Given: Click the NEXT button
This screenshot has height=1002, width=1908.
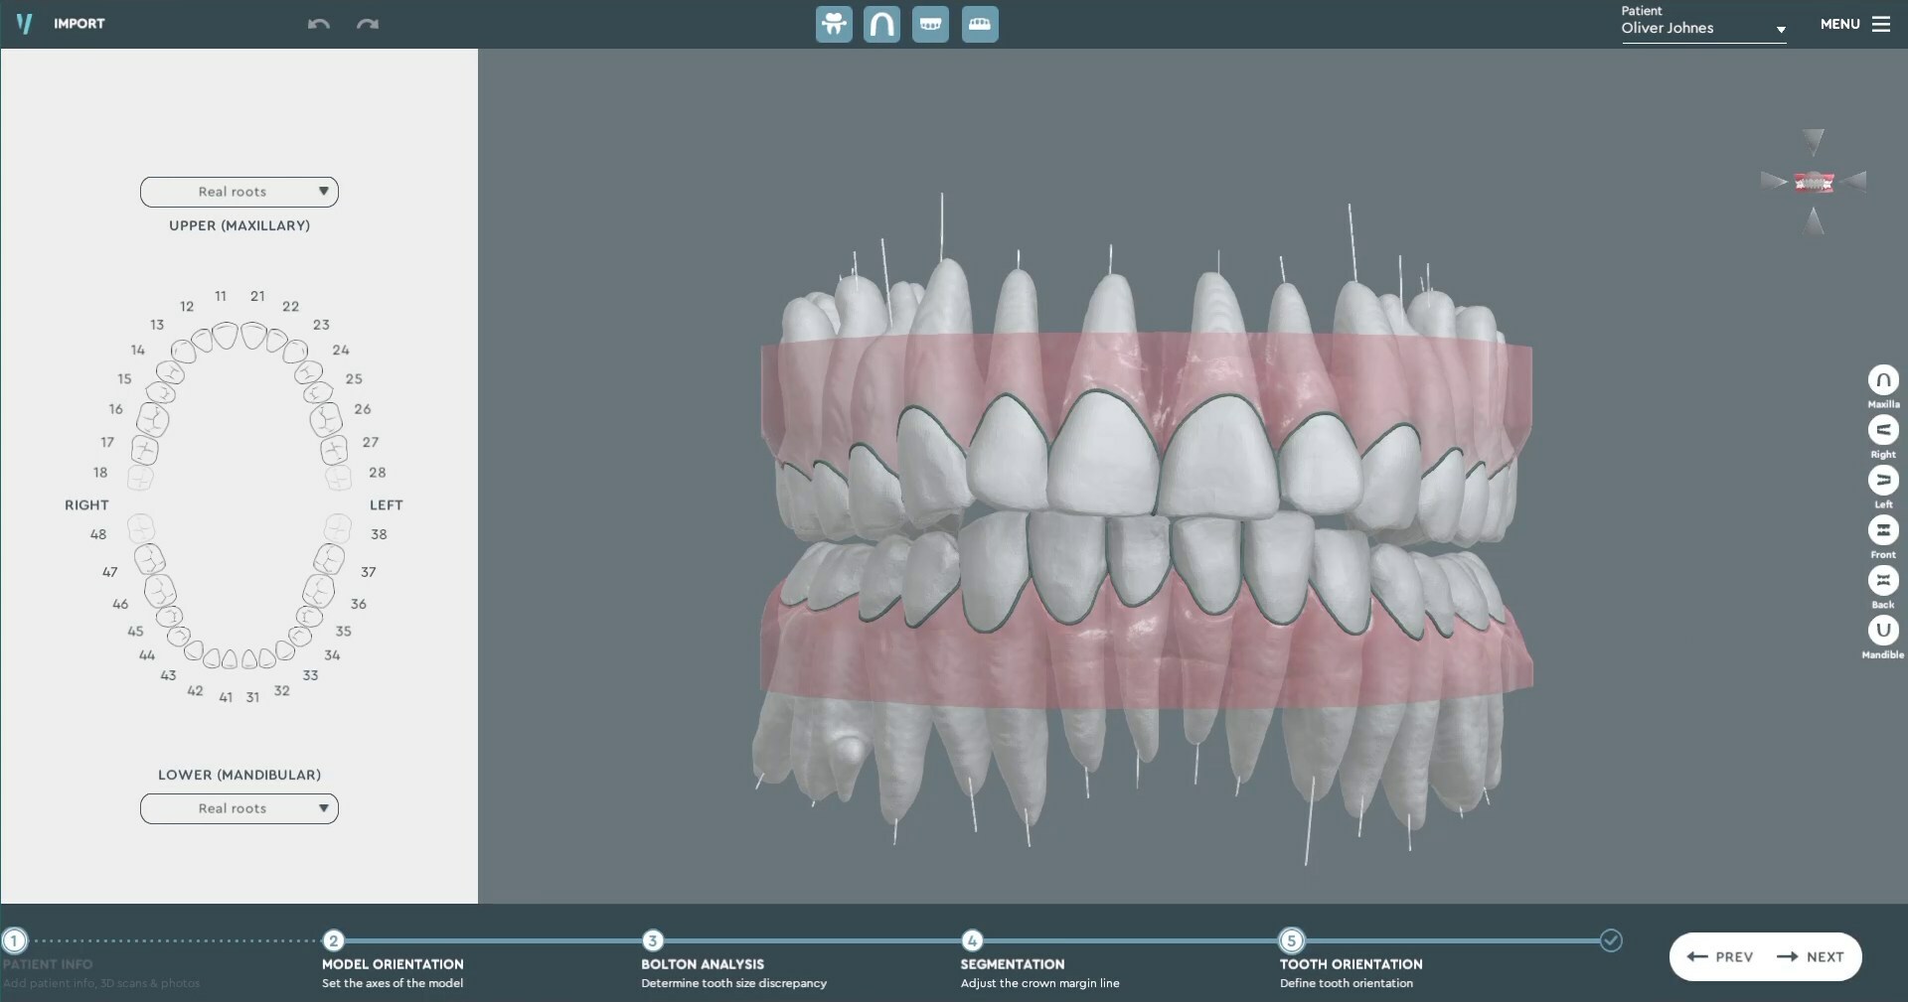Looking at the screenshot, I should 1811,957.
